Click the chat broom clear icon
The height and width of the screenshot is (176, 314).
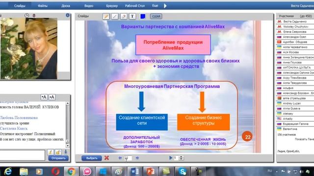tap(50, 152)
